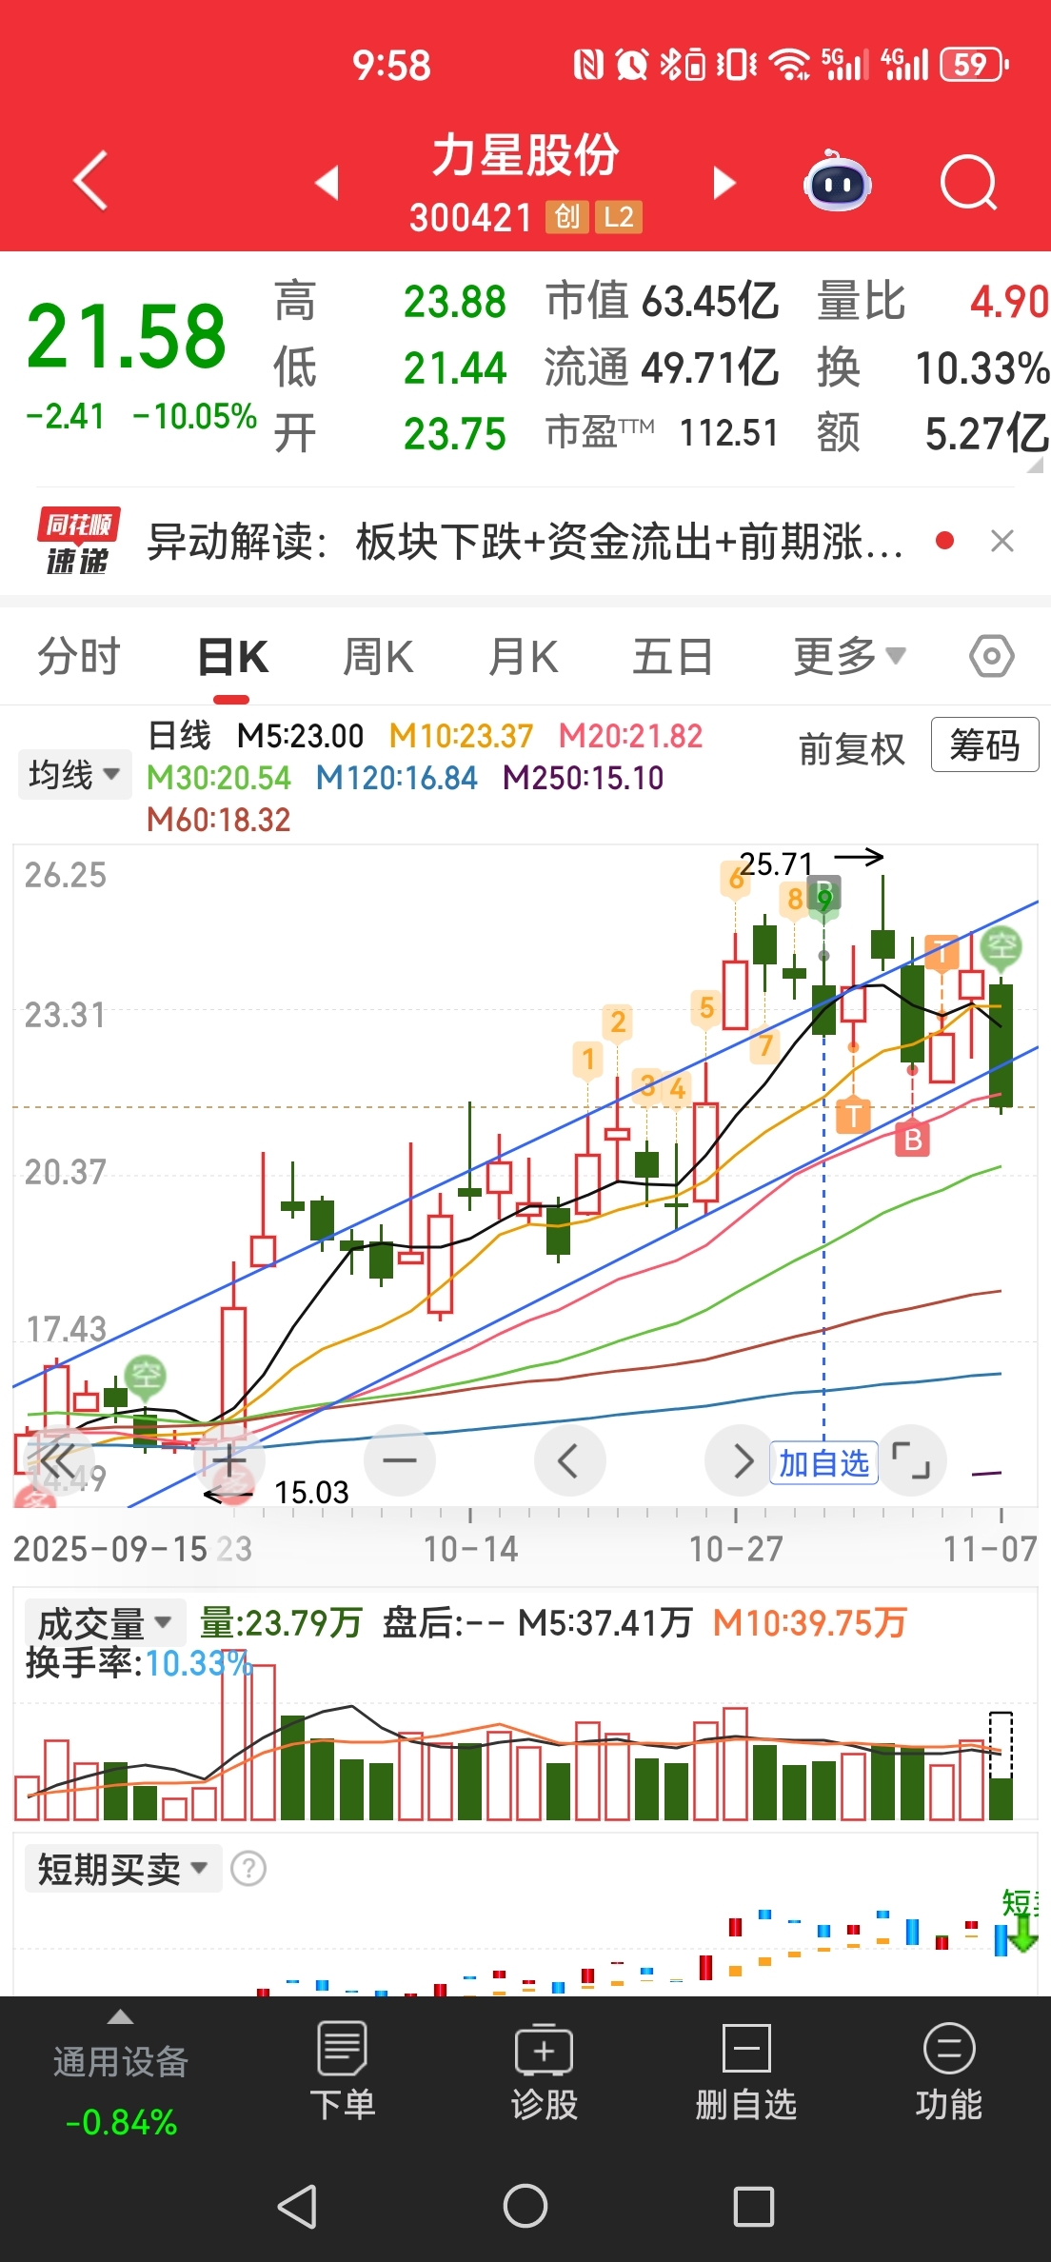The height and width of the screenshot is (2262, 1051).
Task: Open the 同花顺速递 news logo
Action: 78,541
